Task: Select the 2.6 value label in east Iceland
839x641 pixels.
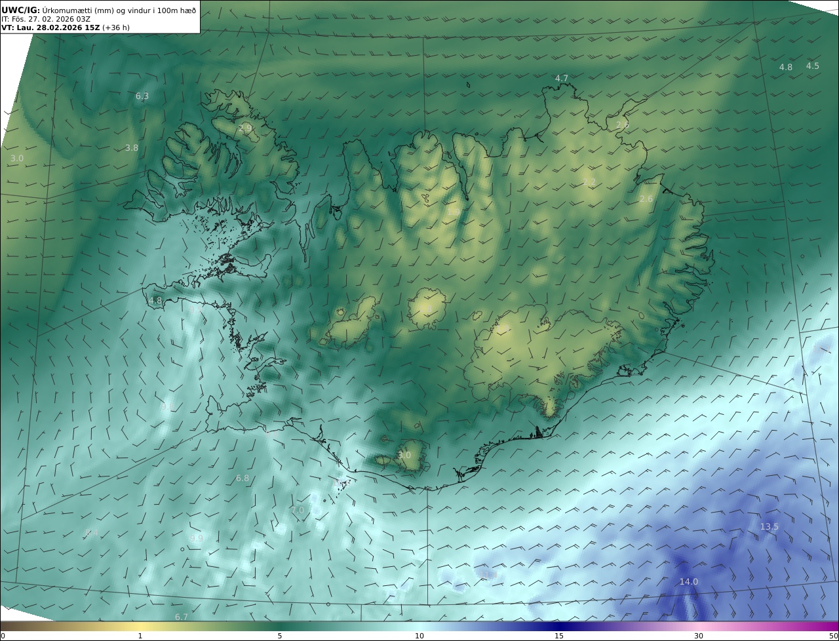Action: (x=646, y=199)
